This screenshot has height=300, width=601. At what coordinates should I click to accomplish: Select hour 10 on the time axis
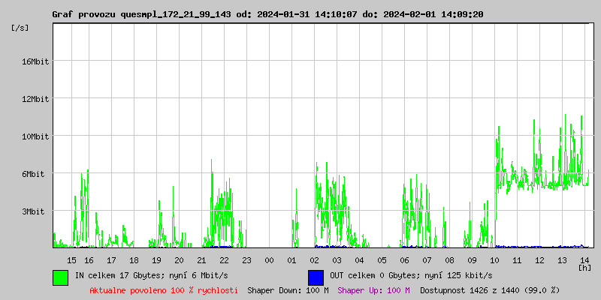point(494,259)
